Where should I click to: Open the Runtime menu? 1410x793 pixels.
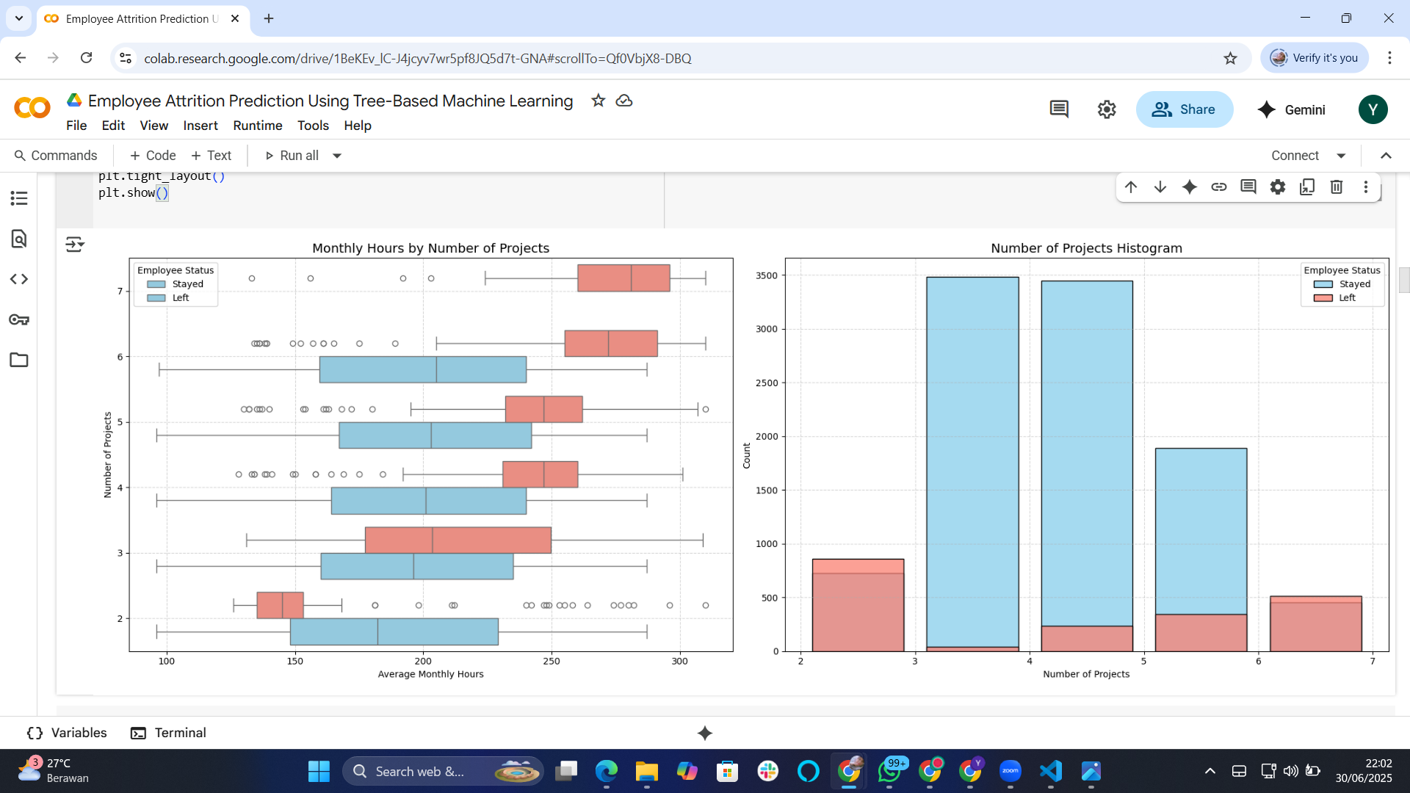pyautogui.click(x=257, y=126)
